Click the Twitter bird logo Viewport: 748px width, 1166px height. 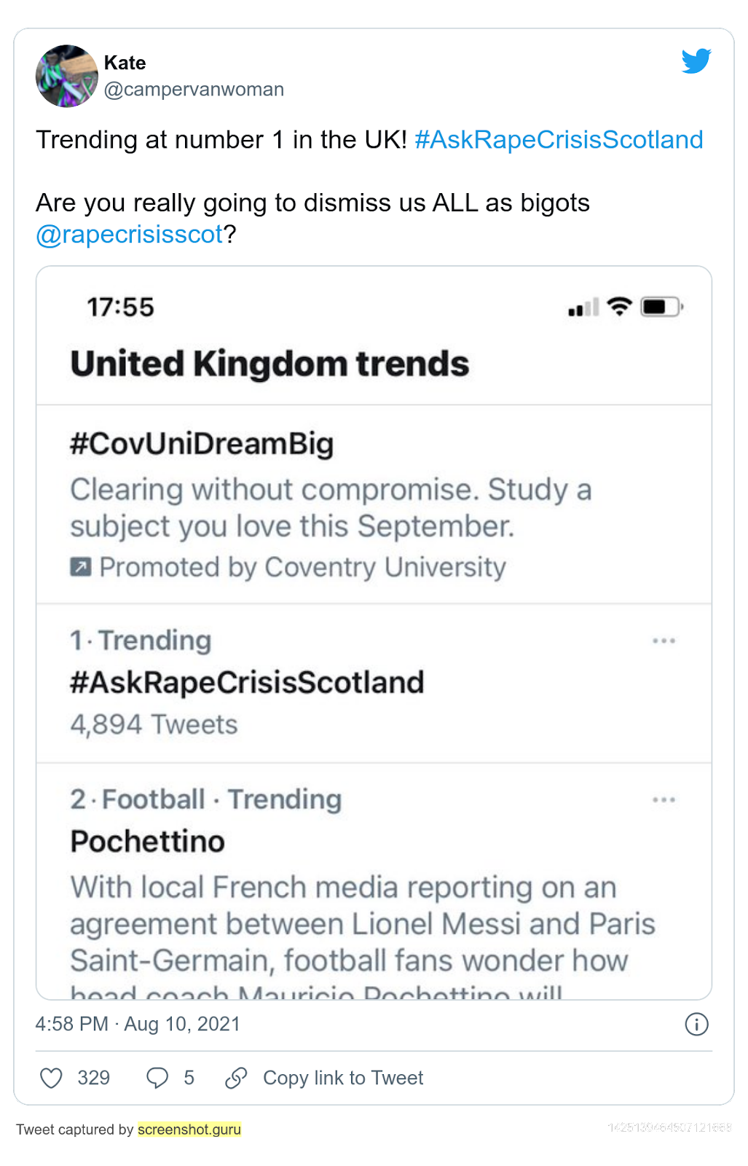(696, 61)
